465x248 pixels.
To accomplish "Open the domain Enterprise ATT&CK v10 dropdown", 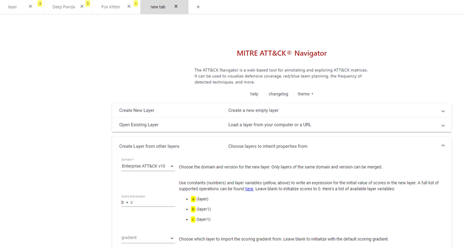I will pyautogui.click(x=148, y=166).
